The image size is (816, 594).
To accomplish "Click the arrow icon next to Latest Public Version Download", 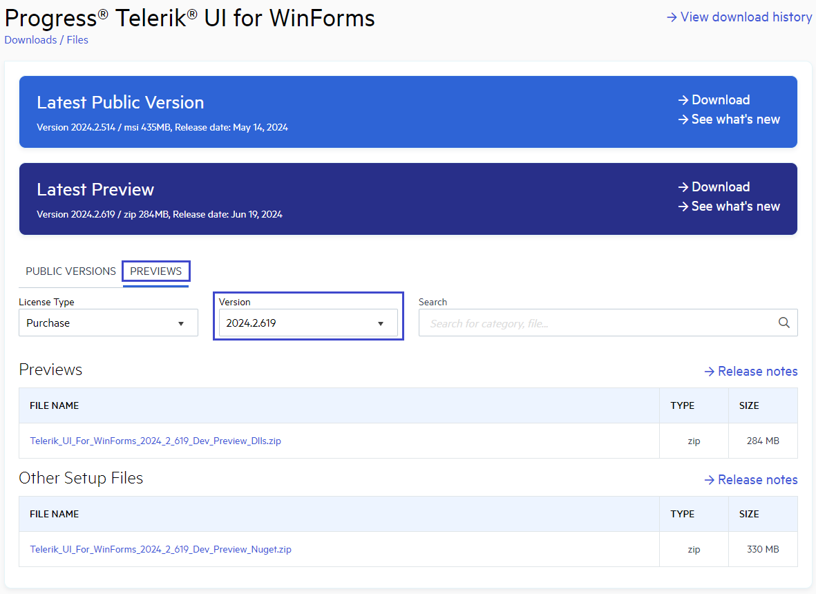I will 682,99.
